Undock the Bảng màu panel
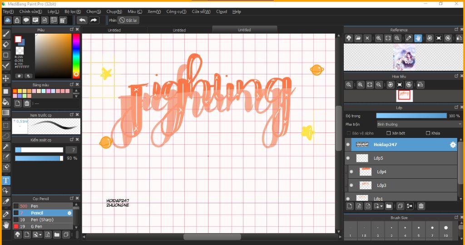Viewport: 465px width, 245px height. (x=71, y=84)
